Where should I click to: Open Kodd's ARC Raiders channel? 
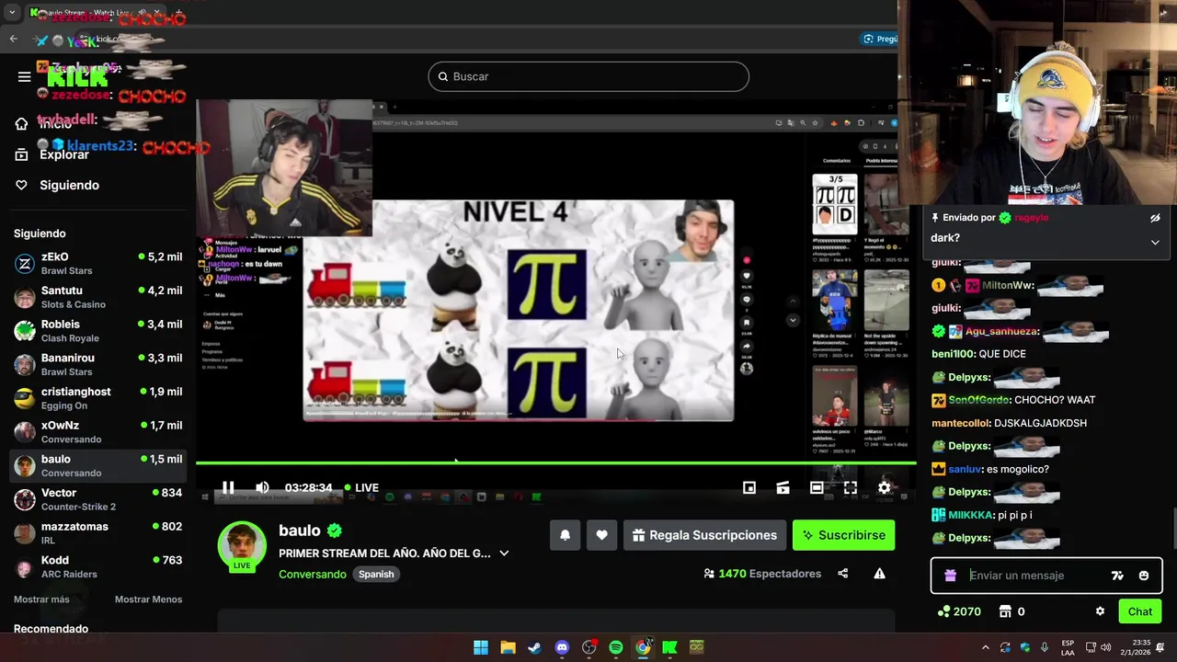point(98,566)
